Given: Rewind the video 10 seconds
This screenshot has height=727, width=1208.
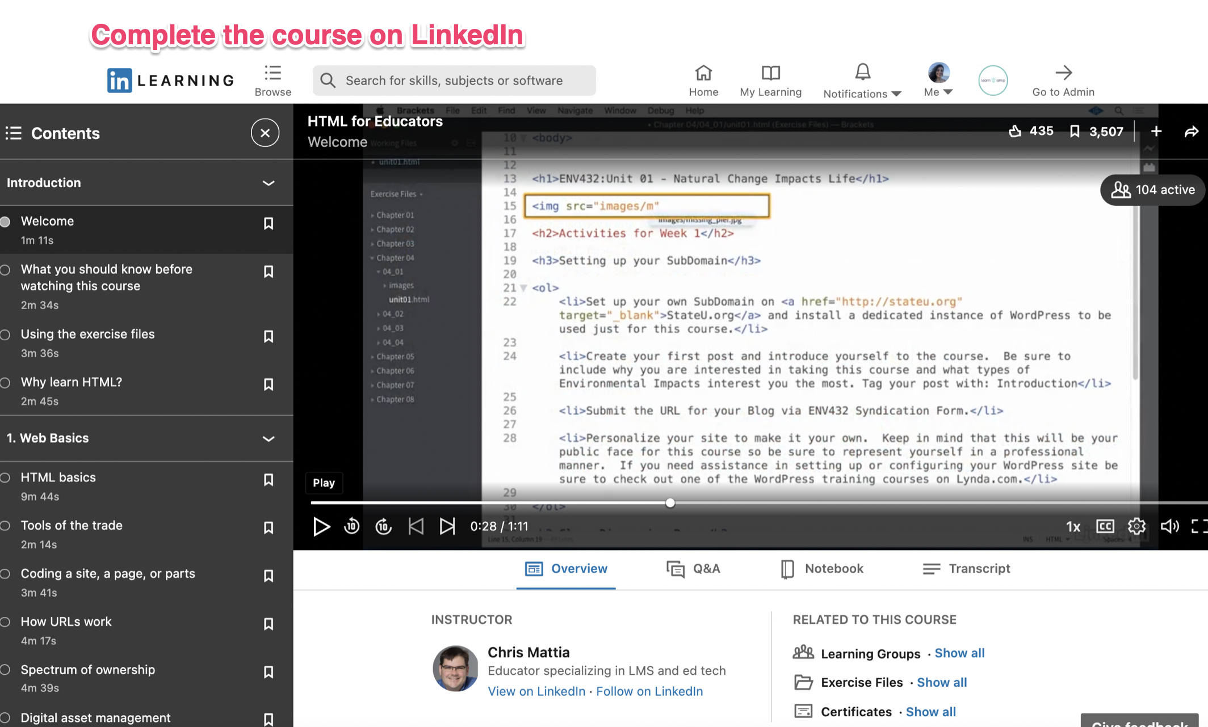Looking at the screenshot, I should pos(352,527).
